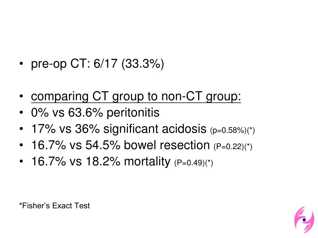This screenshot has height=238, width=318.
Task: Click the 6/17 (33.3%) figure
Action: (x=129, y=64)
